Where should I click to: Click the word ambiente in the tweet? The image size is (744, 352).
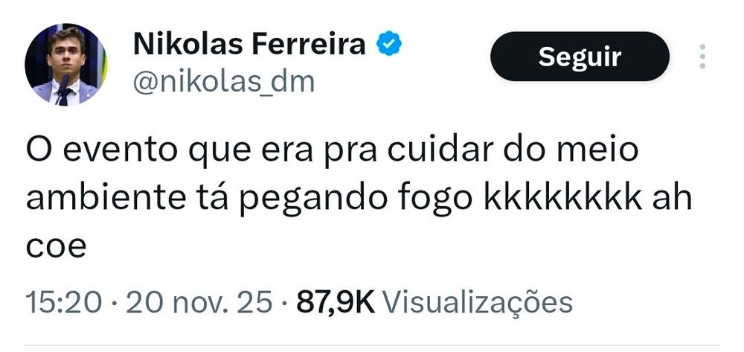click(105, 199)
